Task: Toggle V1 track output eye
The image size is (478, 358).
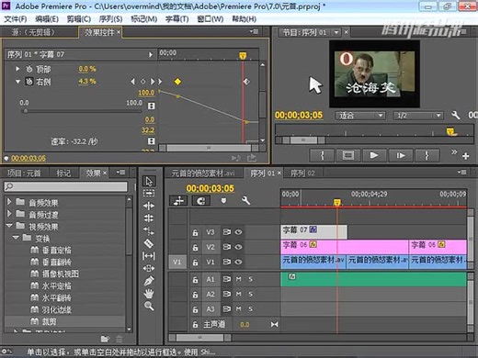Action: tap(238, 262)
